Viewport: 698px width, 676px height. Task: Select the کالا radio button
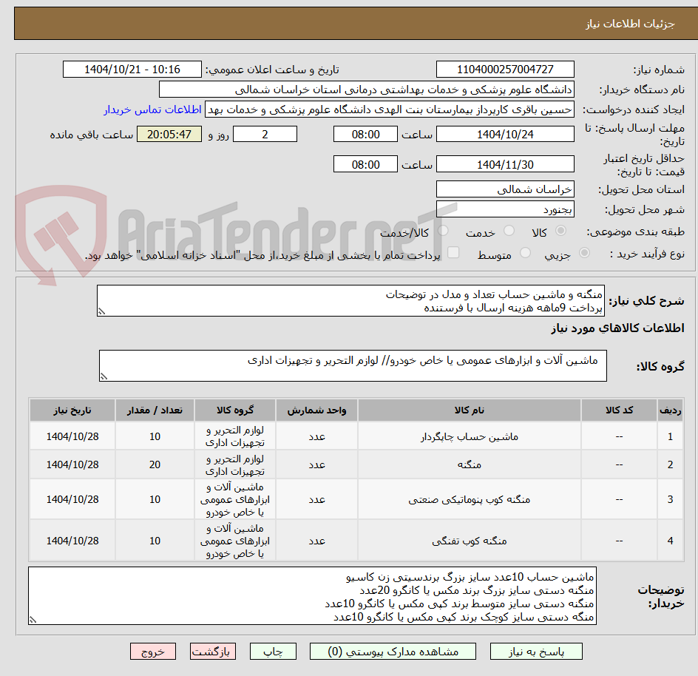(x=561, y=231)
